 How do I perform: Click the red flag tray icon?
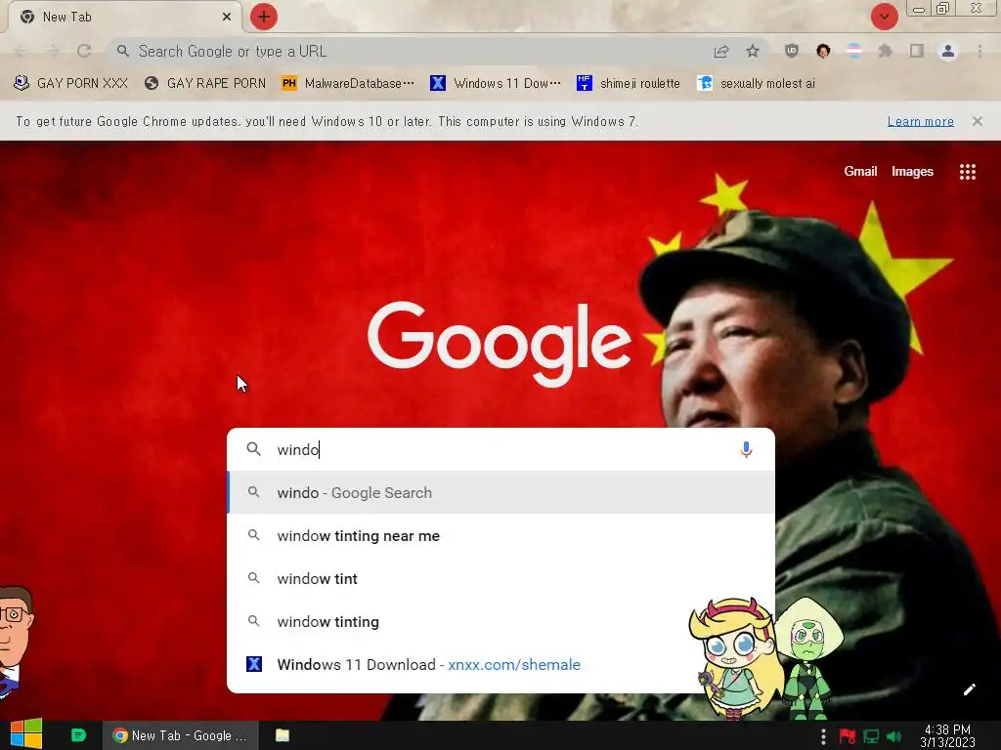pyautogui.click(x=848, y=736)
